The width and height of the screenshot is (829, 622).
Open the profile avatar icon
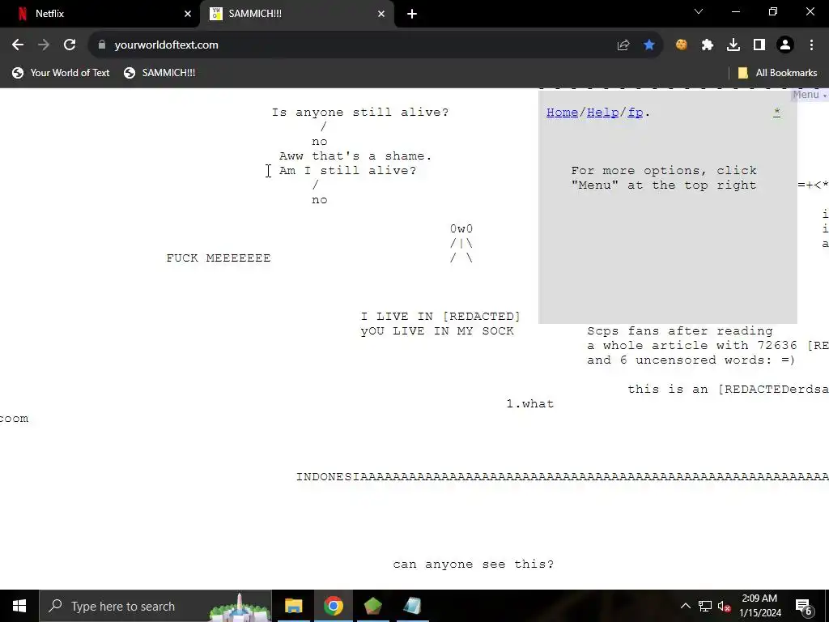click(x=785, y=45)
